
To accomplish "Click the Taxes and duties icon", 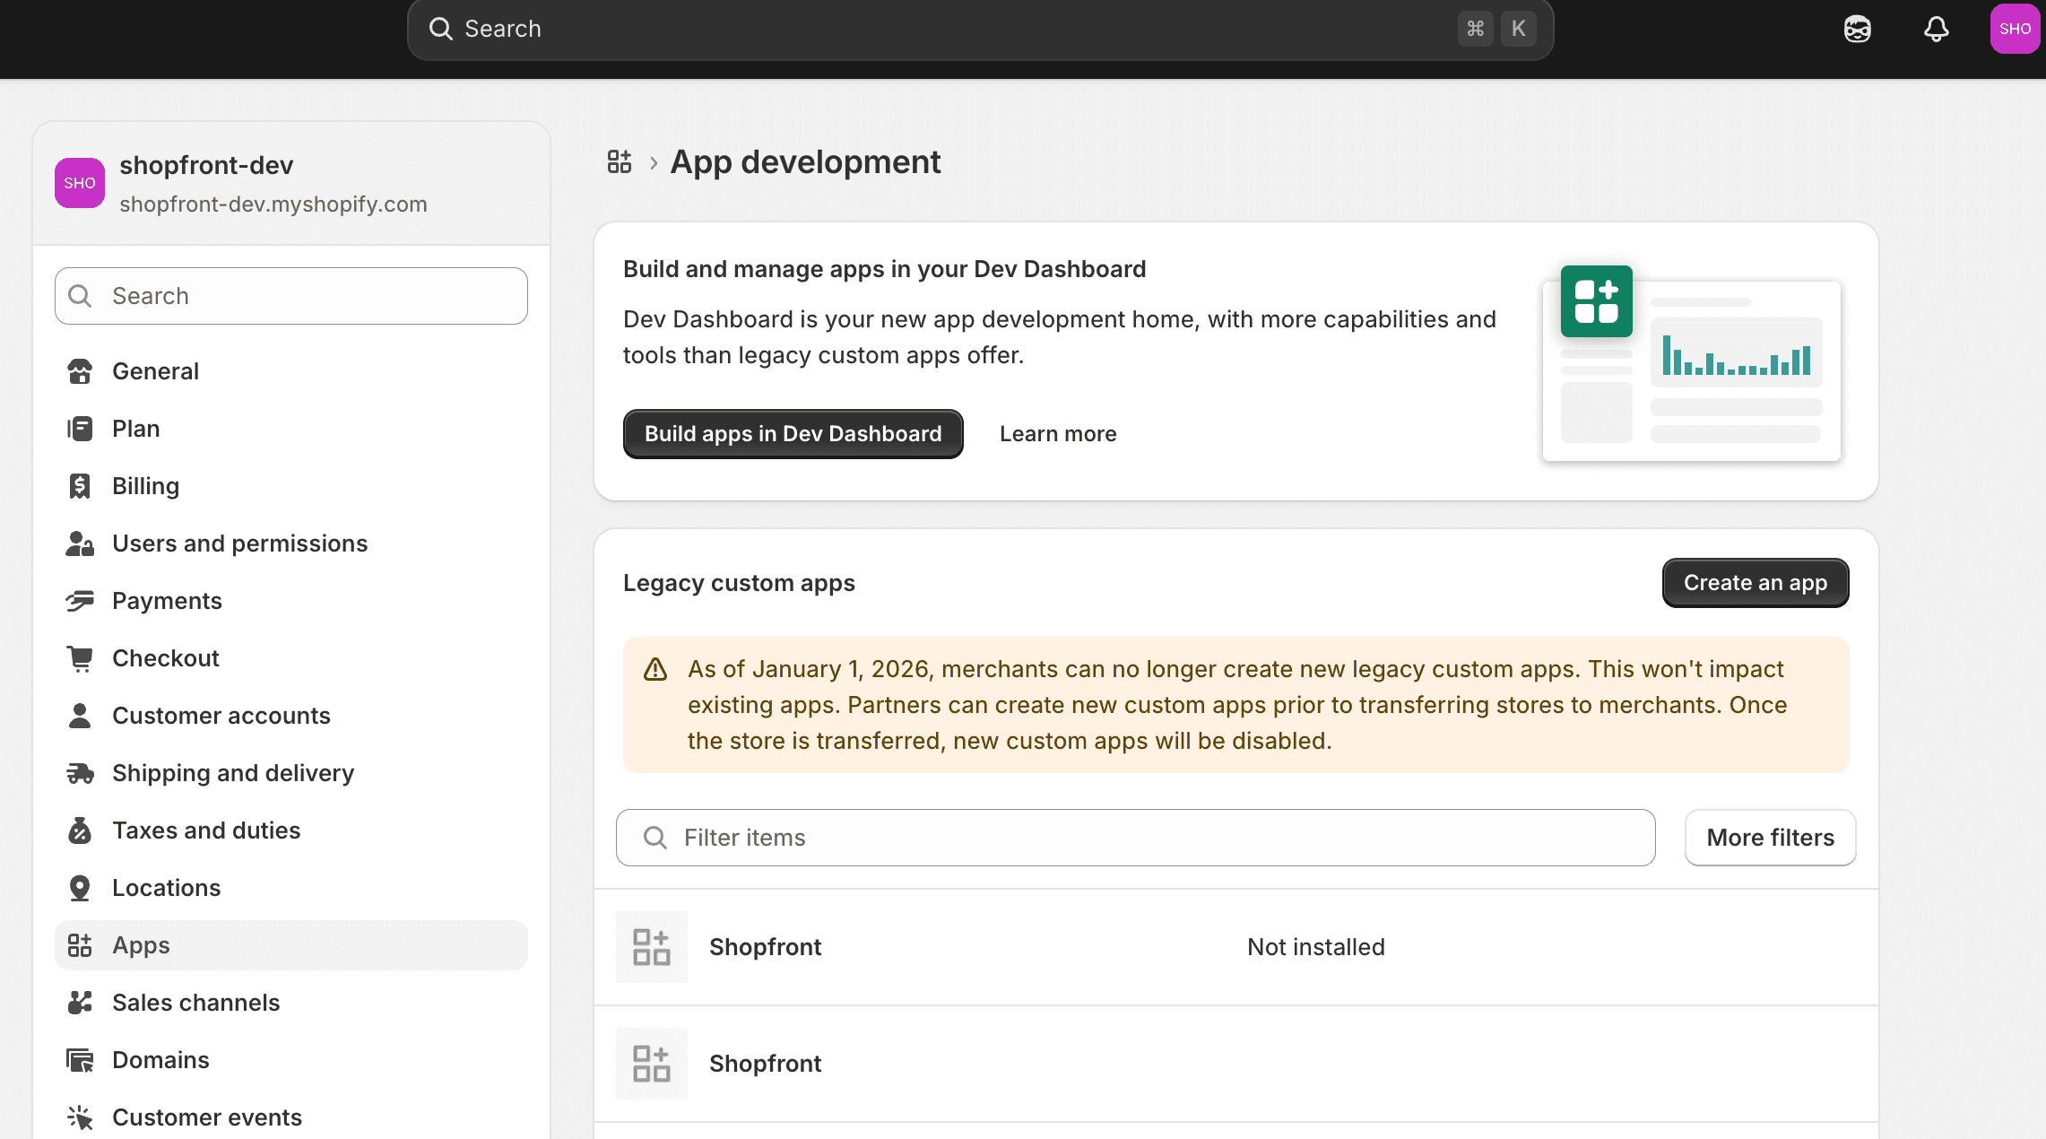I will tap(80, 830).
